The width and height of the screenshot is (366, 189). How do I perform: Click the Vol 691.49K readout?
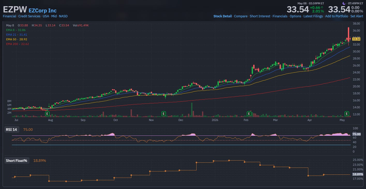coord(81,25)
